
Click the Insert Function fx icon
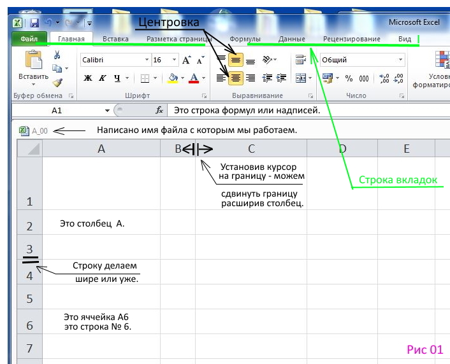click(159, 110)
